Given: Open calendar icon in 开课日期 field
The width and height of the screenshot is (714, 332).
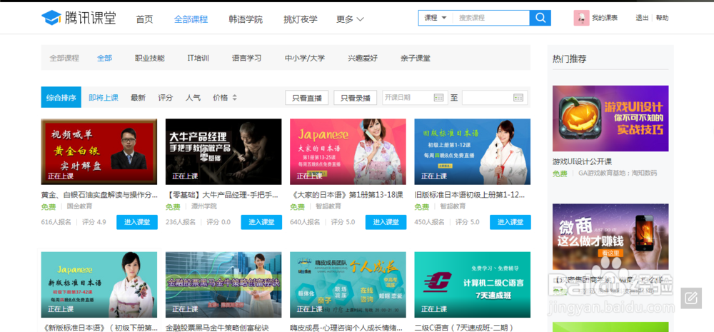Looking at the screenshot, I should 438,98.
